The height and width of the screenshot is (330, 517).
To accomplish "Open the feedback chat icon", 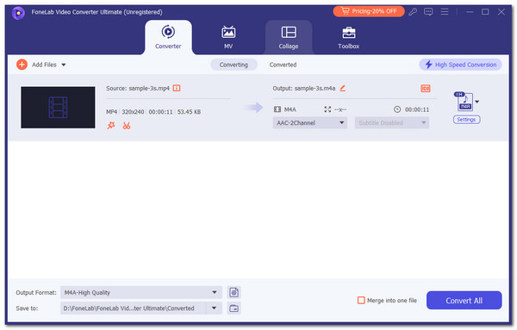I will 428,12.
